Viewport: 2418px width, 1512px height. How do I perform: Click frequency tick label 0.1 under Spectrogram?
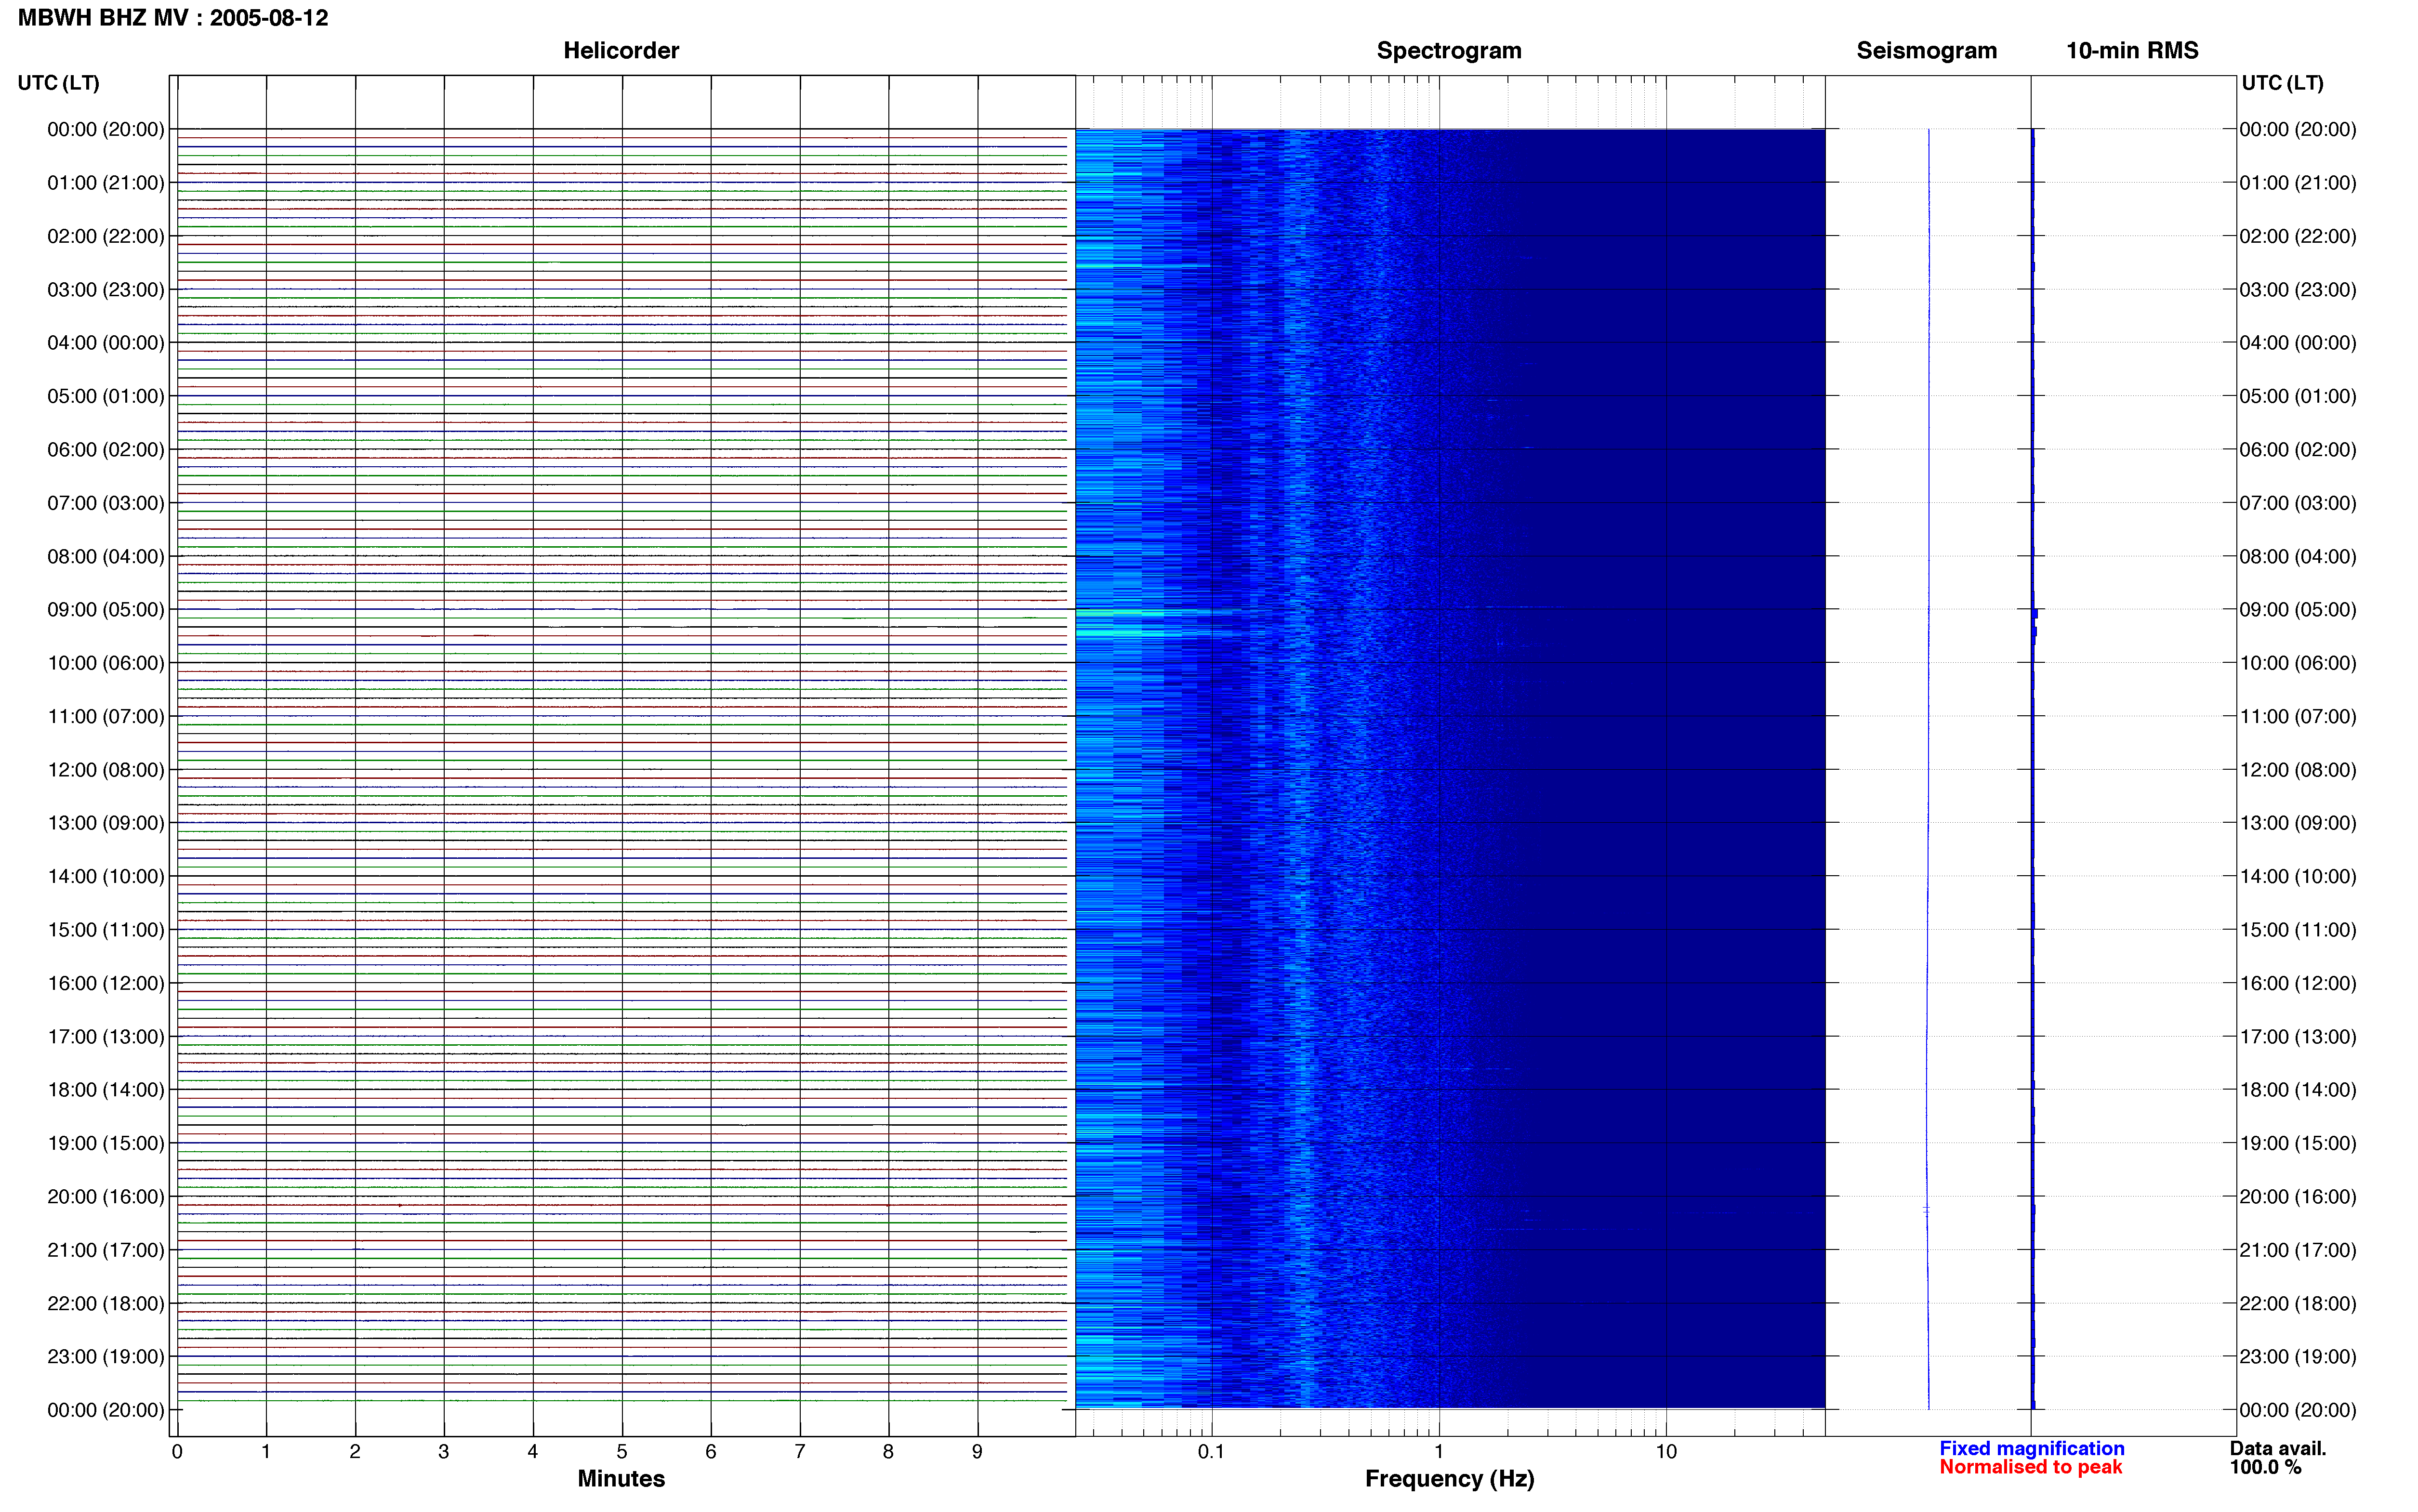1211,1452
